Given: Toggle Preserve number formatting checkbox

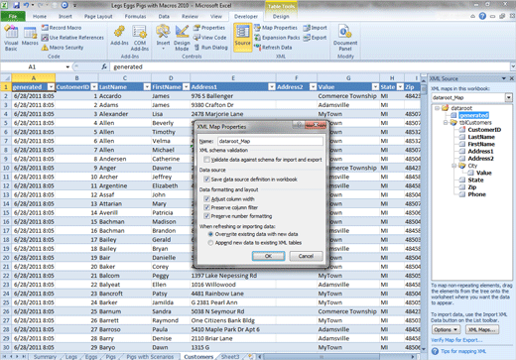Looking at the screenshot, I should point(206,216).
